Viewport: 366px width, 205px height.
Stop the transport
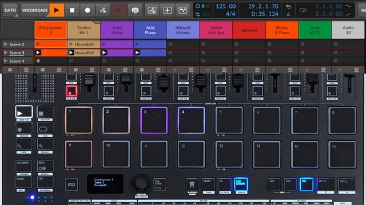point(72,10)
